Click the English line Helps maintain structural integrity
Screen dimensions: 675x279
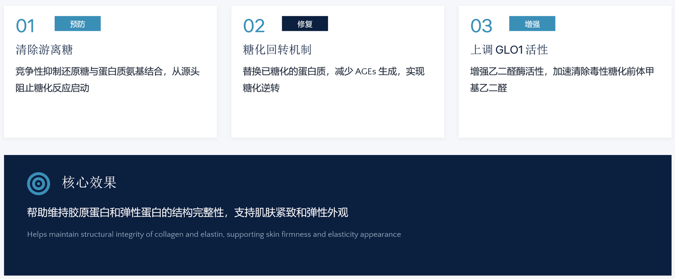pos(214,235)
